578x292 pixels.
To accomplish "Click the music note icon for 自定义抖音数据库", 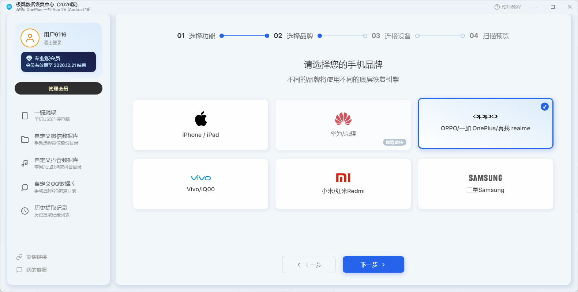I will pos(25,163).
